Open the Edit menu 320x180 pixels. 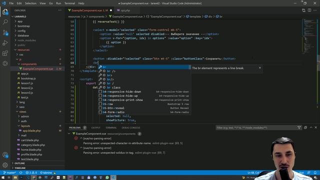pos(19,3)
